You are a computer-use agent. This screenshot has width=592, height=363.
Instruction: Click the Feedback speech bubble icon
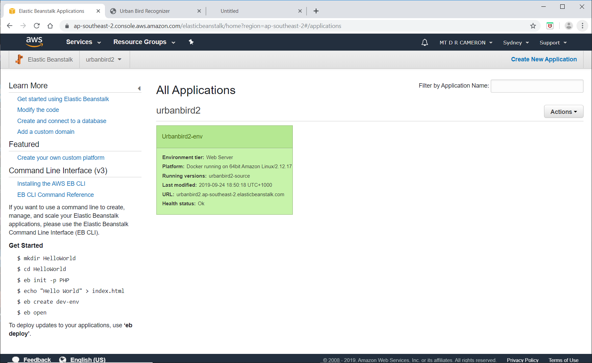pos(16,360)
